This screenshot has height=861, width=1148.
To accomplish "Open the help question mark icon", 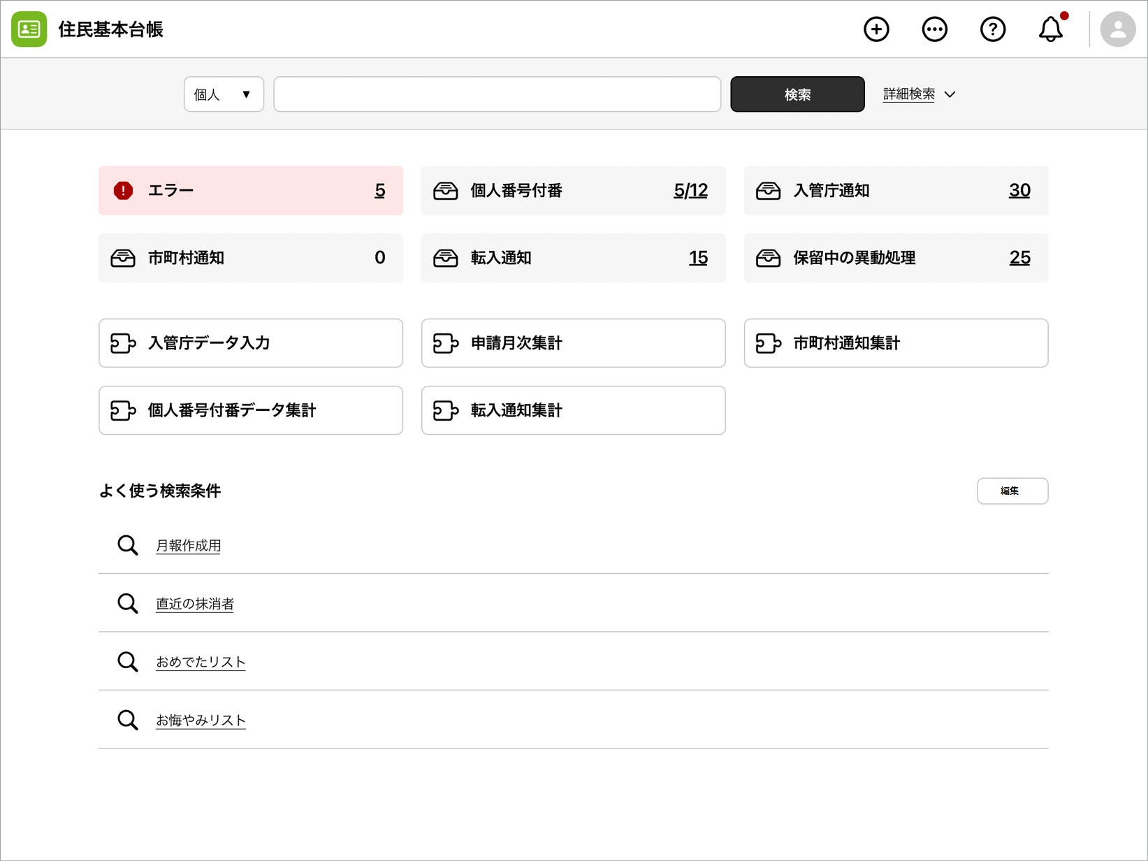I will point(992,29).
